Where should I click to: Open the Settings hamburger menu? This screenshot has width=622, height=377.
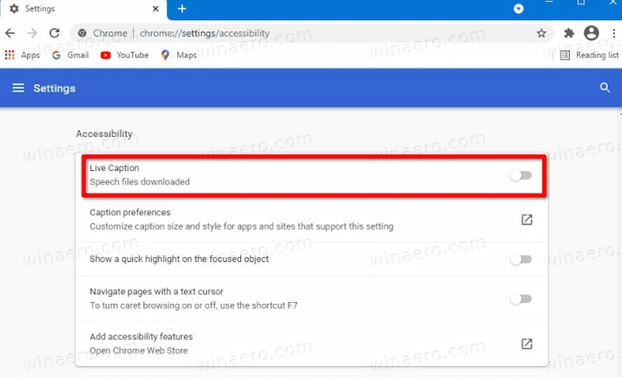[x=18, y=88]
